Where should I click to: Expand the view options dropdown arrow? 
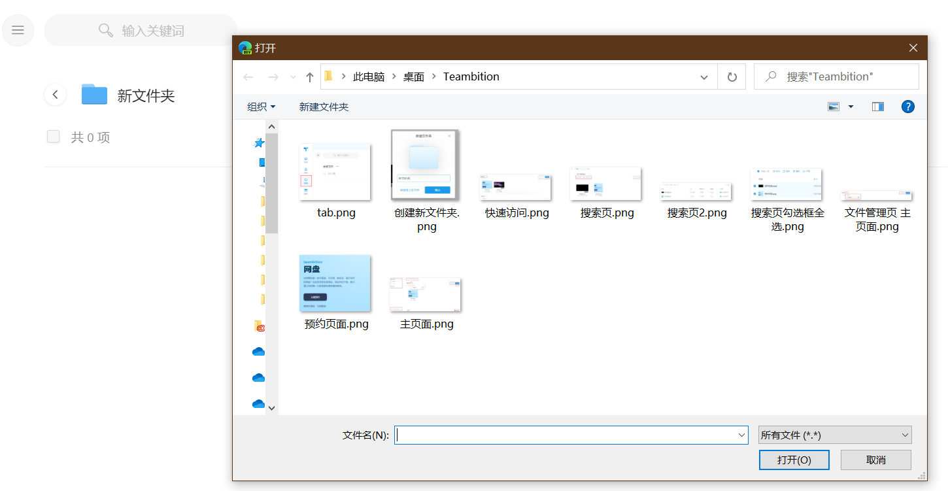coord(851,107)
